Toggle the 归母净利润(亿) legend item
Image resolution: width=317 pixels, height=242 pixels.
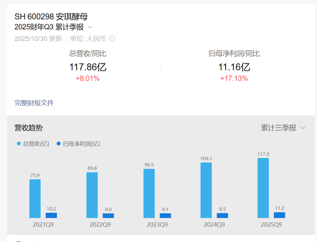(x=78, y=144)
